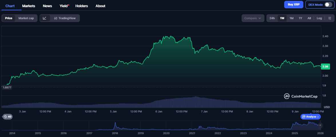Grab the range selector pause handle
Image resolution: width=336 pixels, height=137 pixels.
(320, 125)
